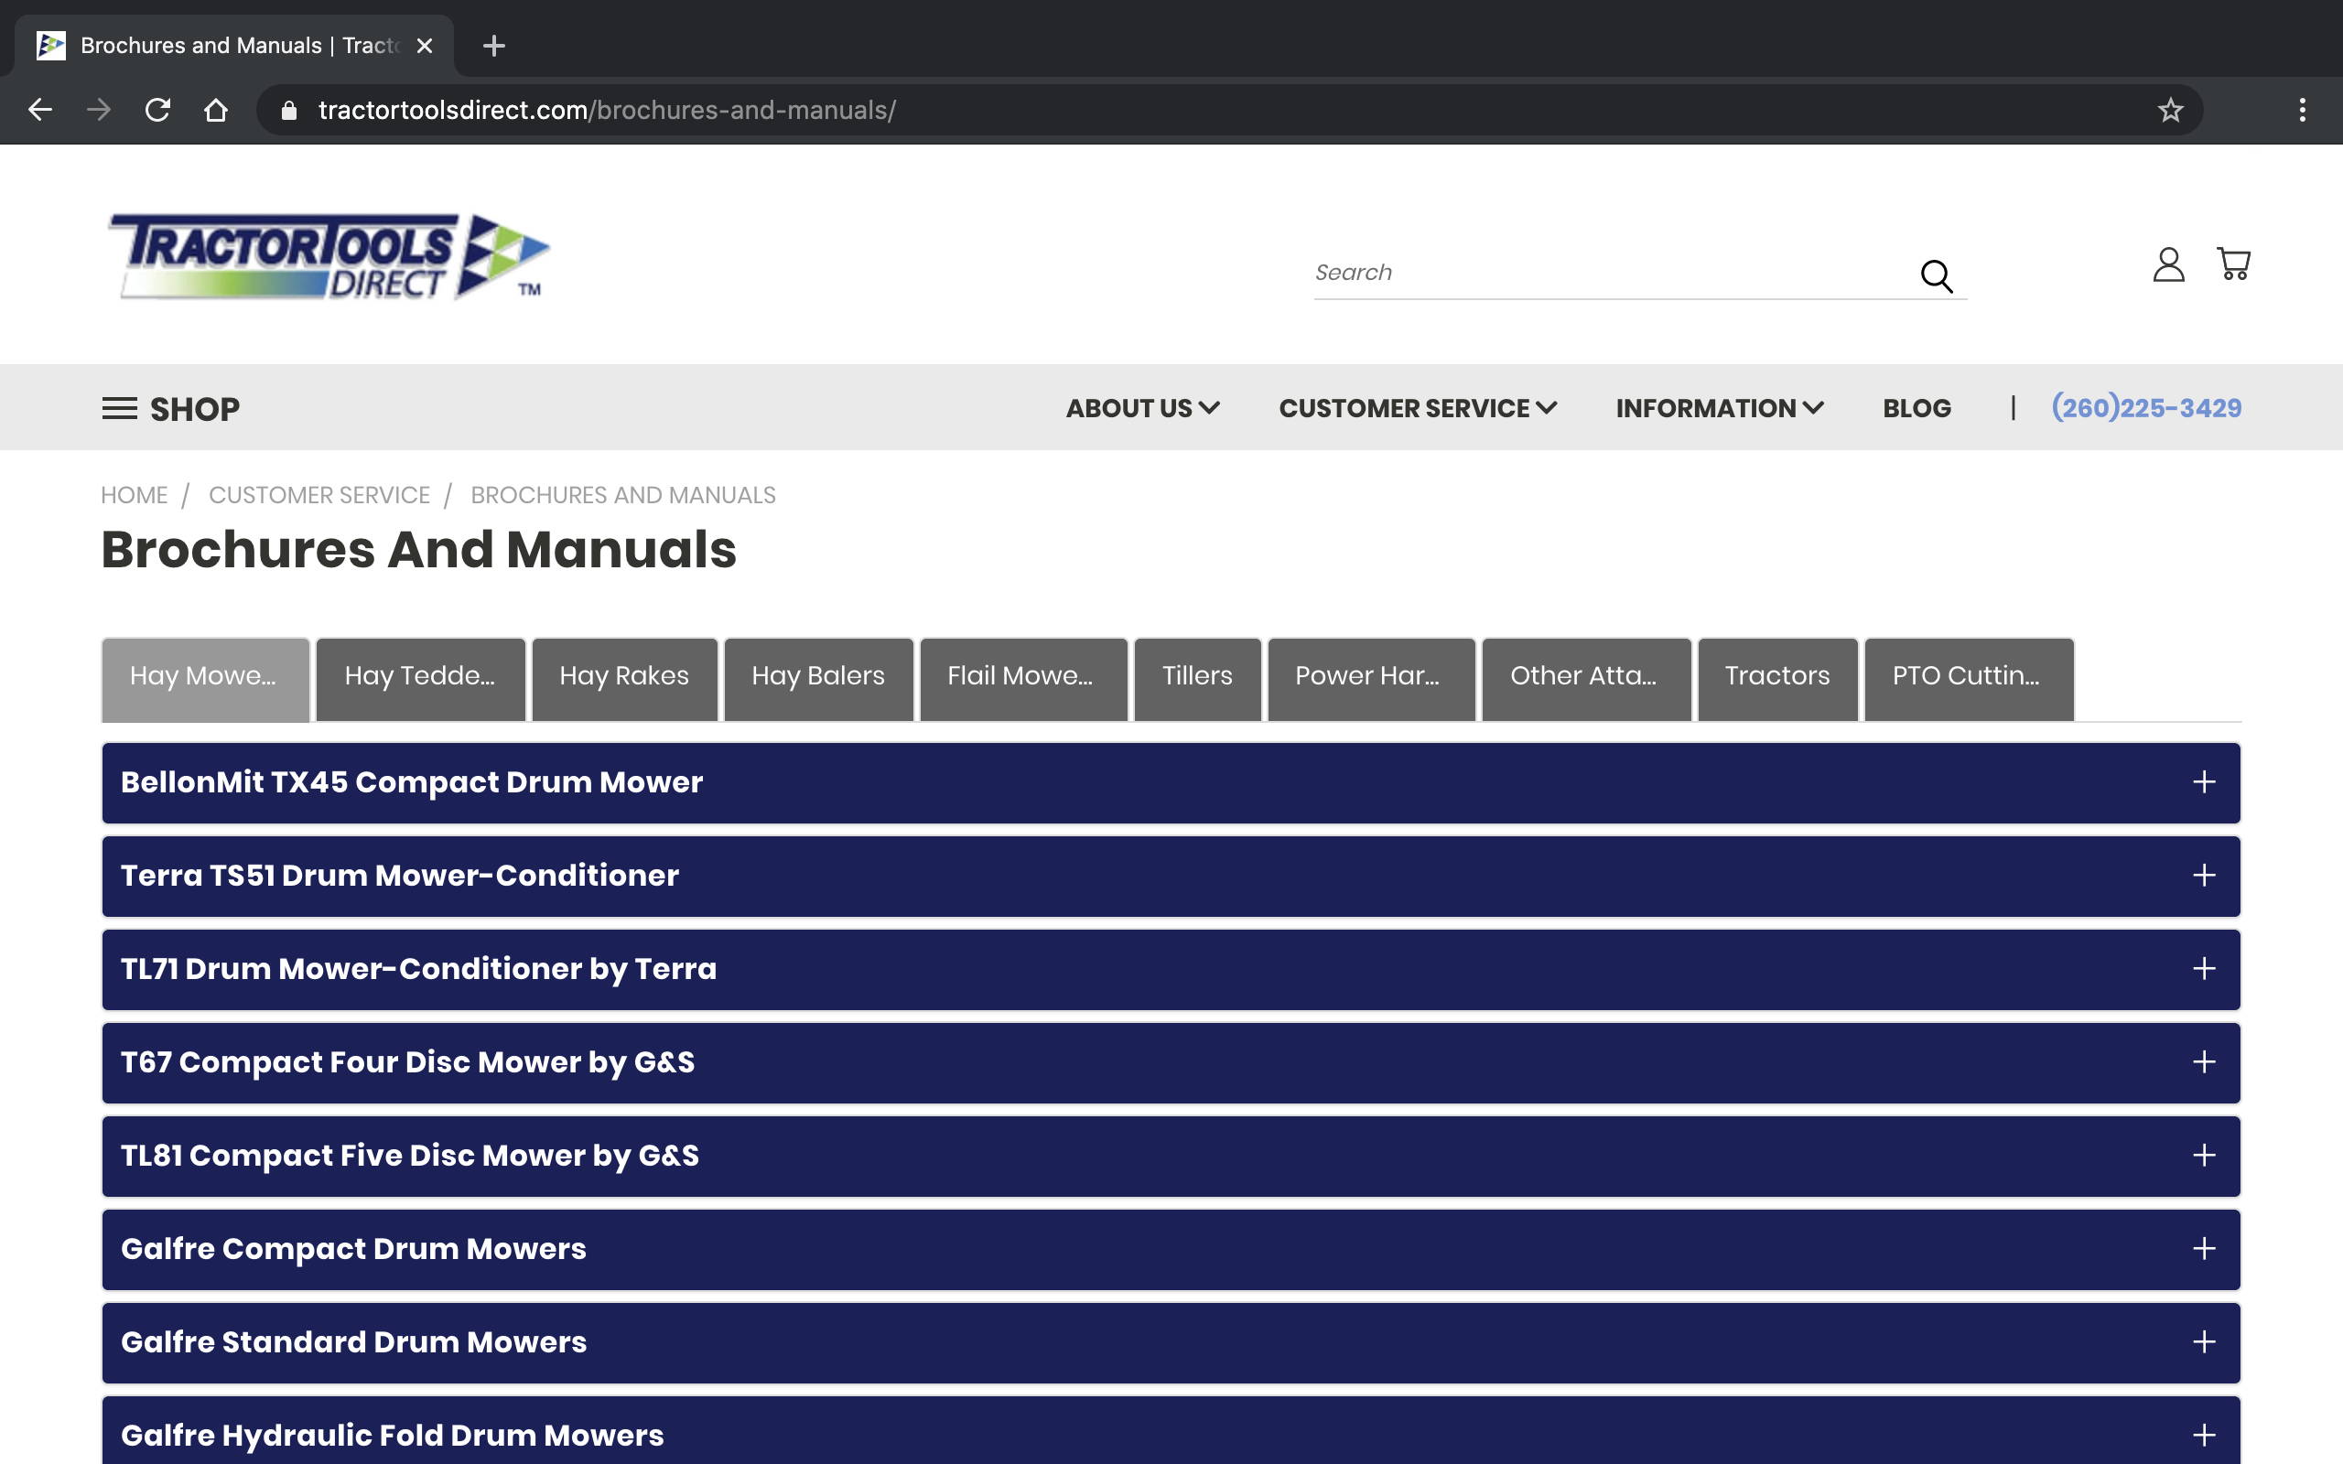This screenshot has width=2343, height=1464.
Task: Click the Tractor Tools Direct logo
Action: pyautogui.click(x=329, y=256)
